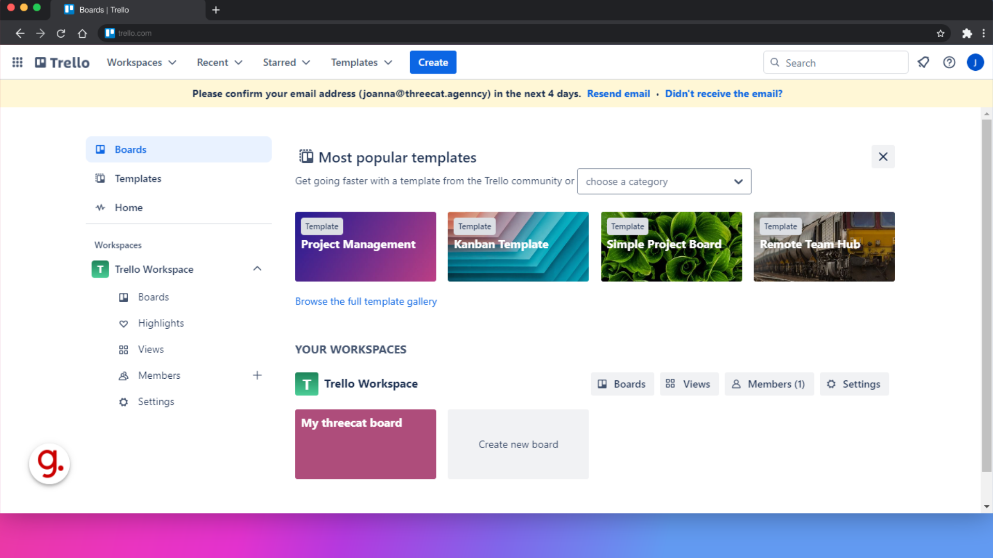Click the Create button in navbar

pyautogui.click(x=433, y=62)
